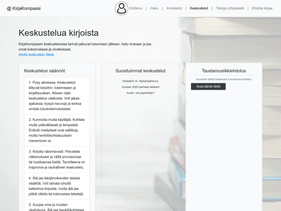
Task: Follow the 'Aloita keskustelu tästä' link
Action: point(36,55)
